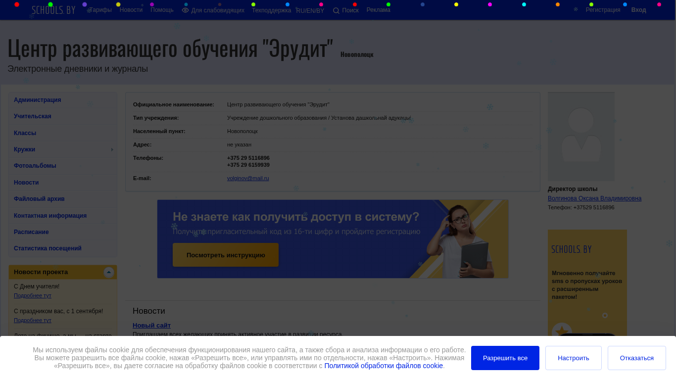Click the yellow SCHOOLS.BY sms advertisement banner
Image resolution: width=676 pixels, height=380 pixels.
(587, 283)
